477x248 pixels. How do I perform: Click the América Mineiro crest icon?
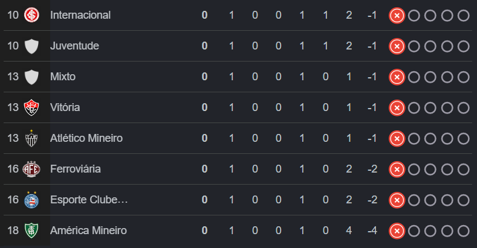point(31,231)
